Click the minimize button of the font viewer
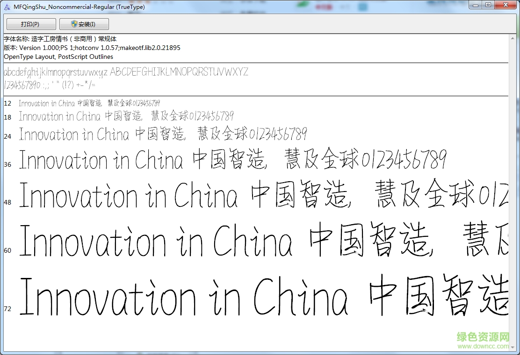Viewport: 520px width, 355px height. tap(476, 5)
